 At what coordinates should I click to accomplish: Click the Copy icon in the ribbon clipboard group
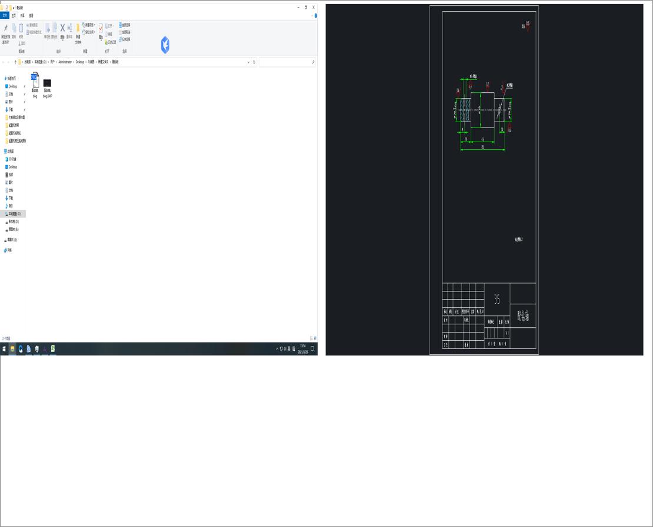[x=14, y=28]
